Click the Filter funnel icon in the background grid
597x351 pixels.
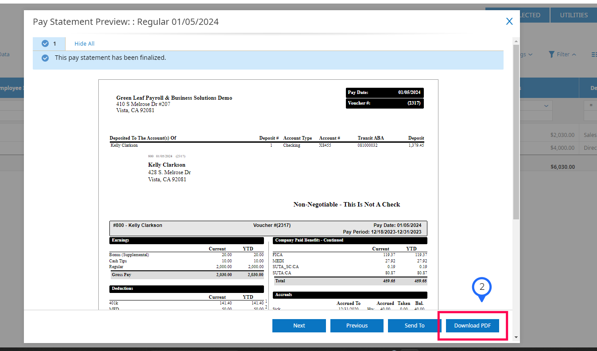coord(551,55)
